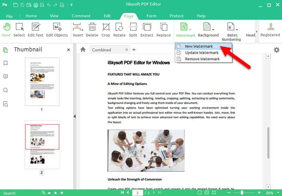Collapse the side panel with arrow handle
This screenshot has width=282, height=196.
tap(75, 116)
